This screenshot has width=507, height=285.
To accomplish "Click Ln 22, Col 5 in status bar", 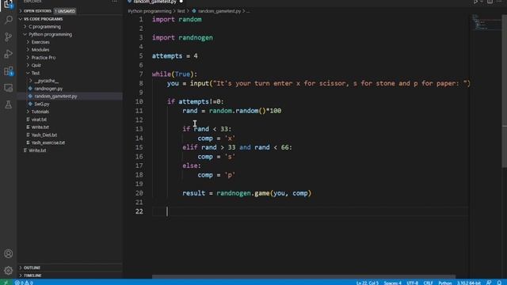I will pos(368,283).
